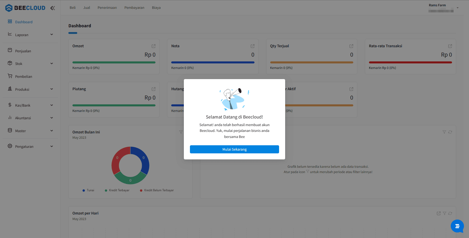The image size is (469, 238).
Task: Click the Penjualan sidebar icon
Action: [10, 50]
